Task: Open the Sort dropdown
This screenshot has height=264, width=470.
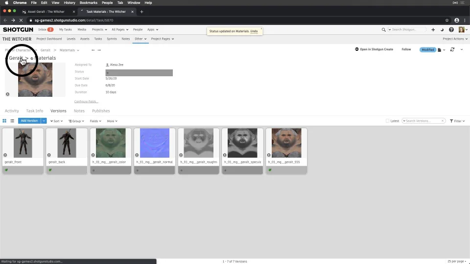Action: (56, 121)
